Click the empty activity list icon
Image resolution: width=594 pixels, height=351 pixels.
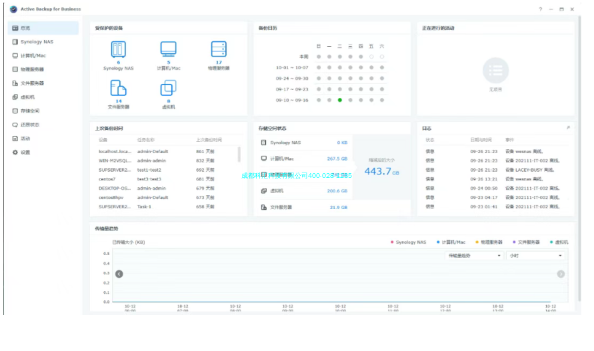coord(495,70)
